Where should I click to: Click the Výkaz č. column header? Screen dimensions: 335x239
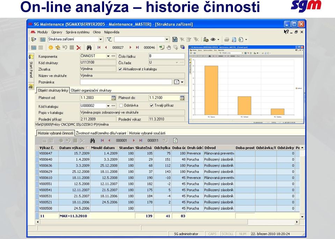(49, 148)
